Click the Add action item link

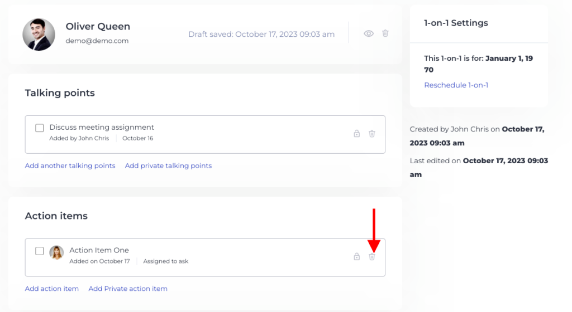52,289
